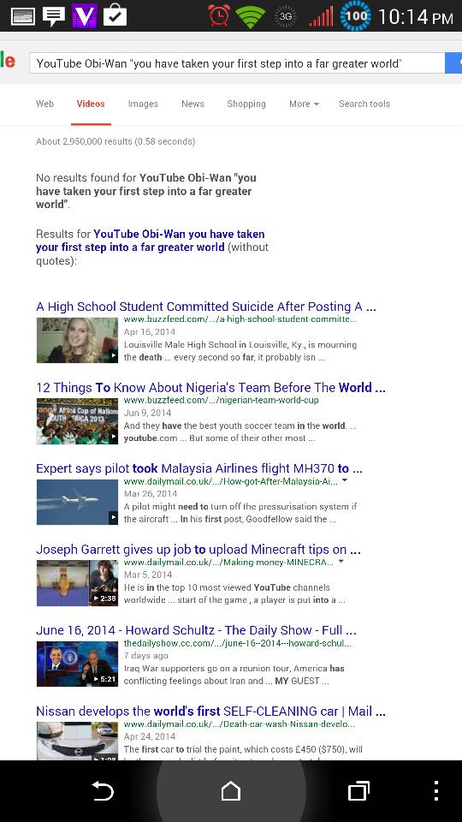Play the Daily Show 5:21 video thumbnail

(x=77, y=664)
